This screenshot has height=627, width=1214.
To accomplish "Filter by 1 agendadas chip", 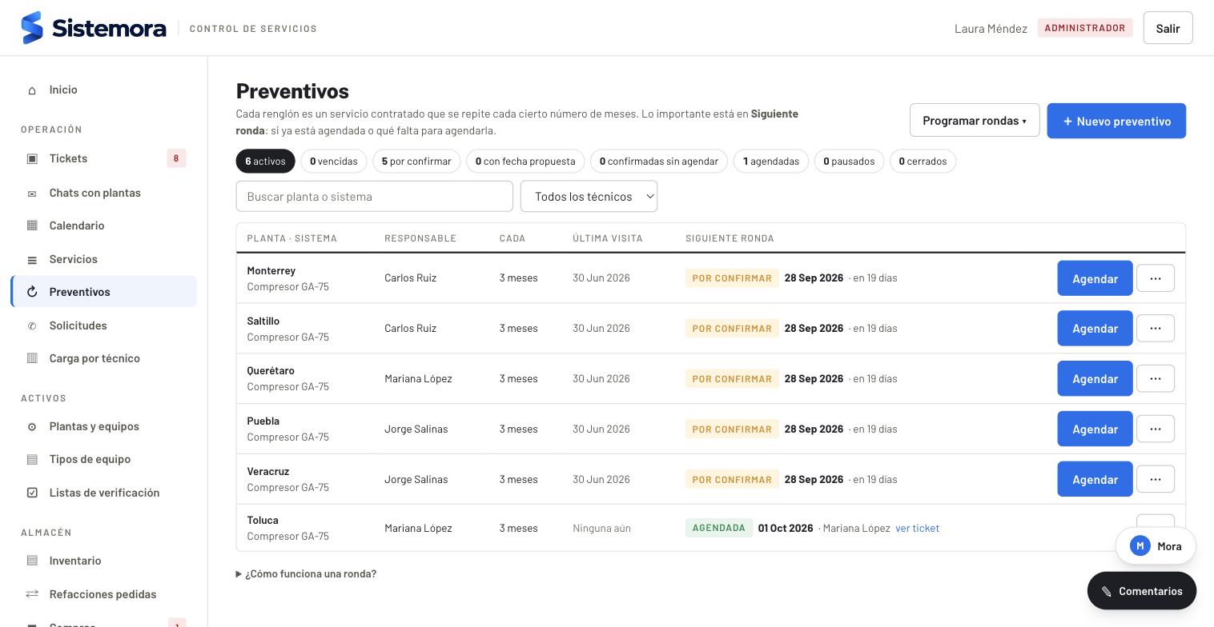I will 771,162.
